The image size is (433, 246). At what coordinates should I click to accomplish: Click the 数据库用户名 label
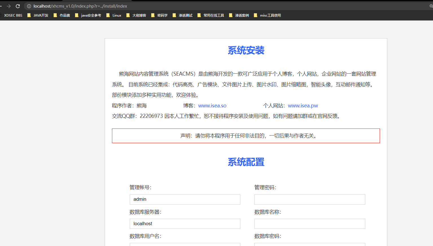click(145, 236)
